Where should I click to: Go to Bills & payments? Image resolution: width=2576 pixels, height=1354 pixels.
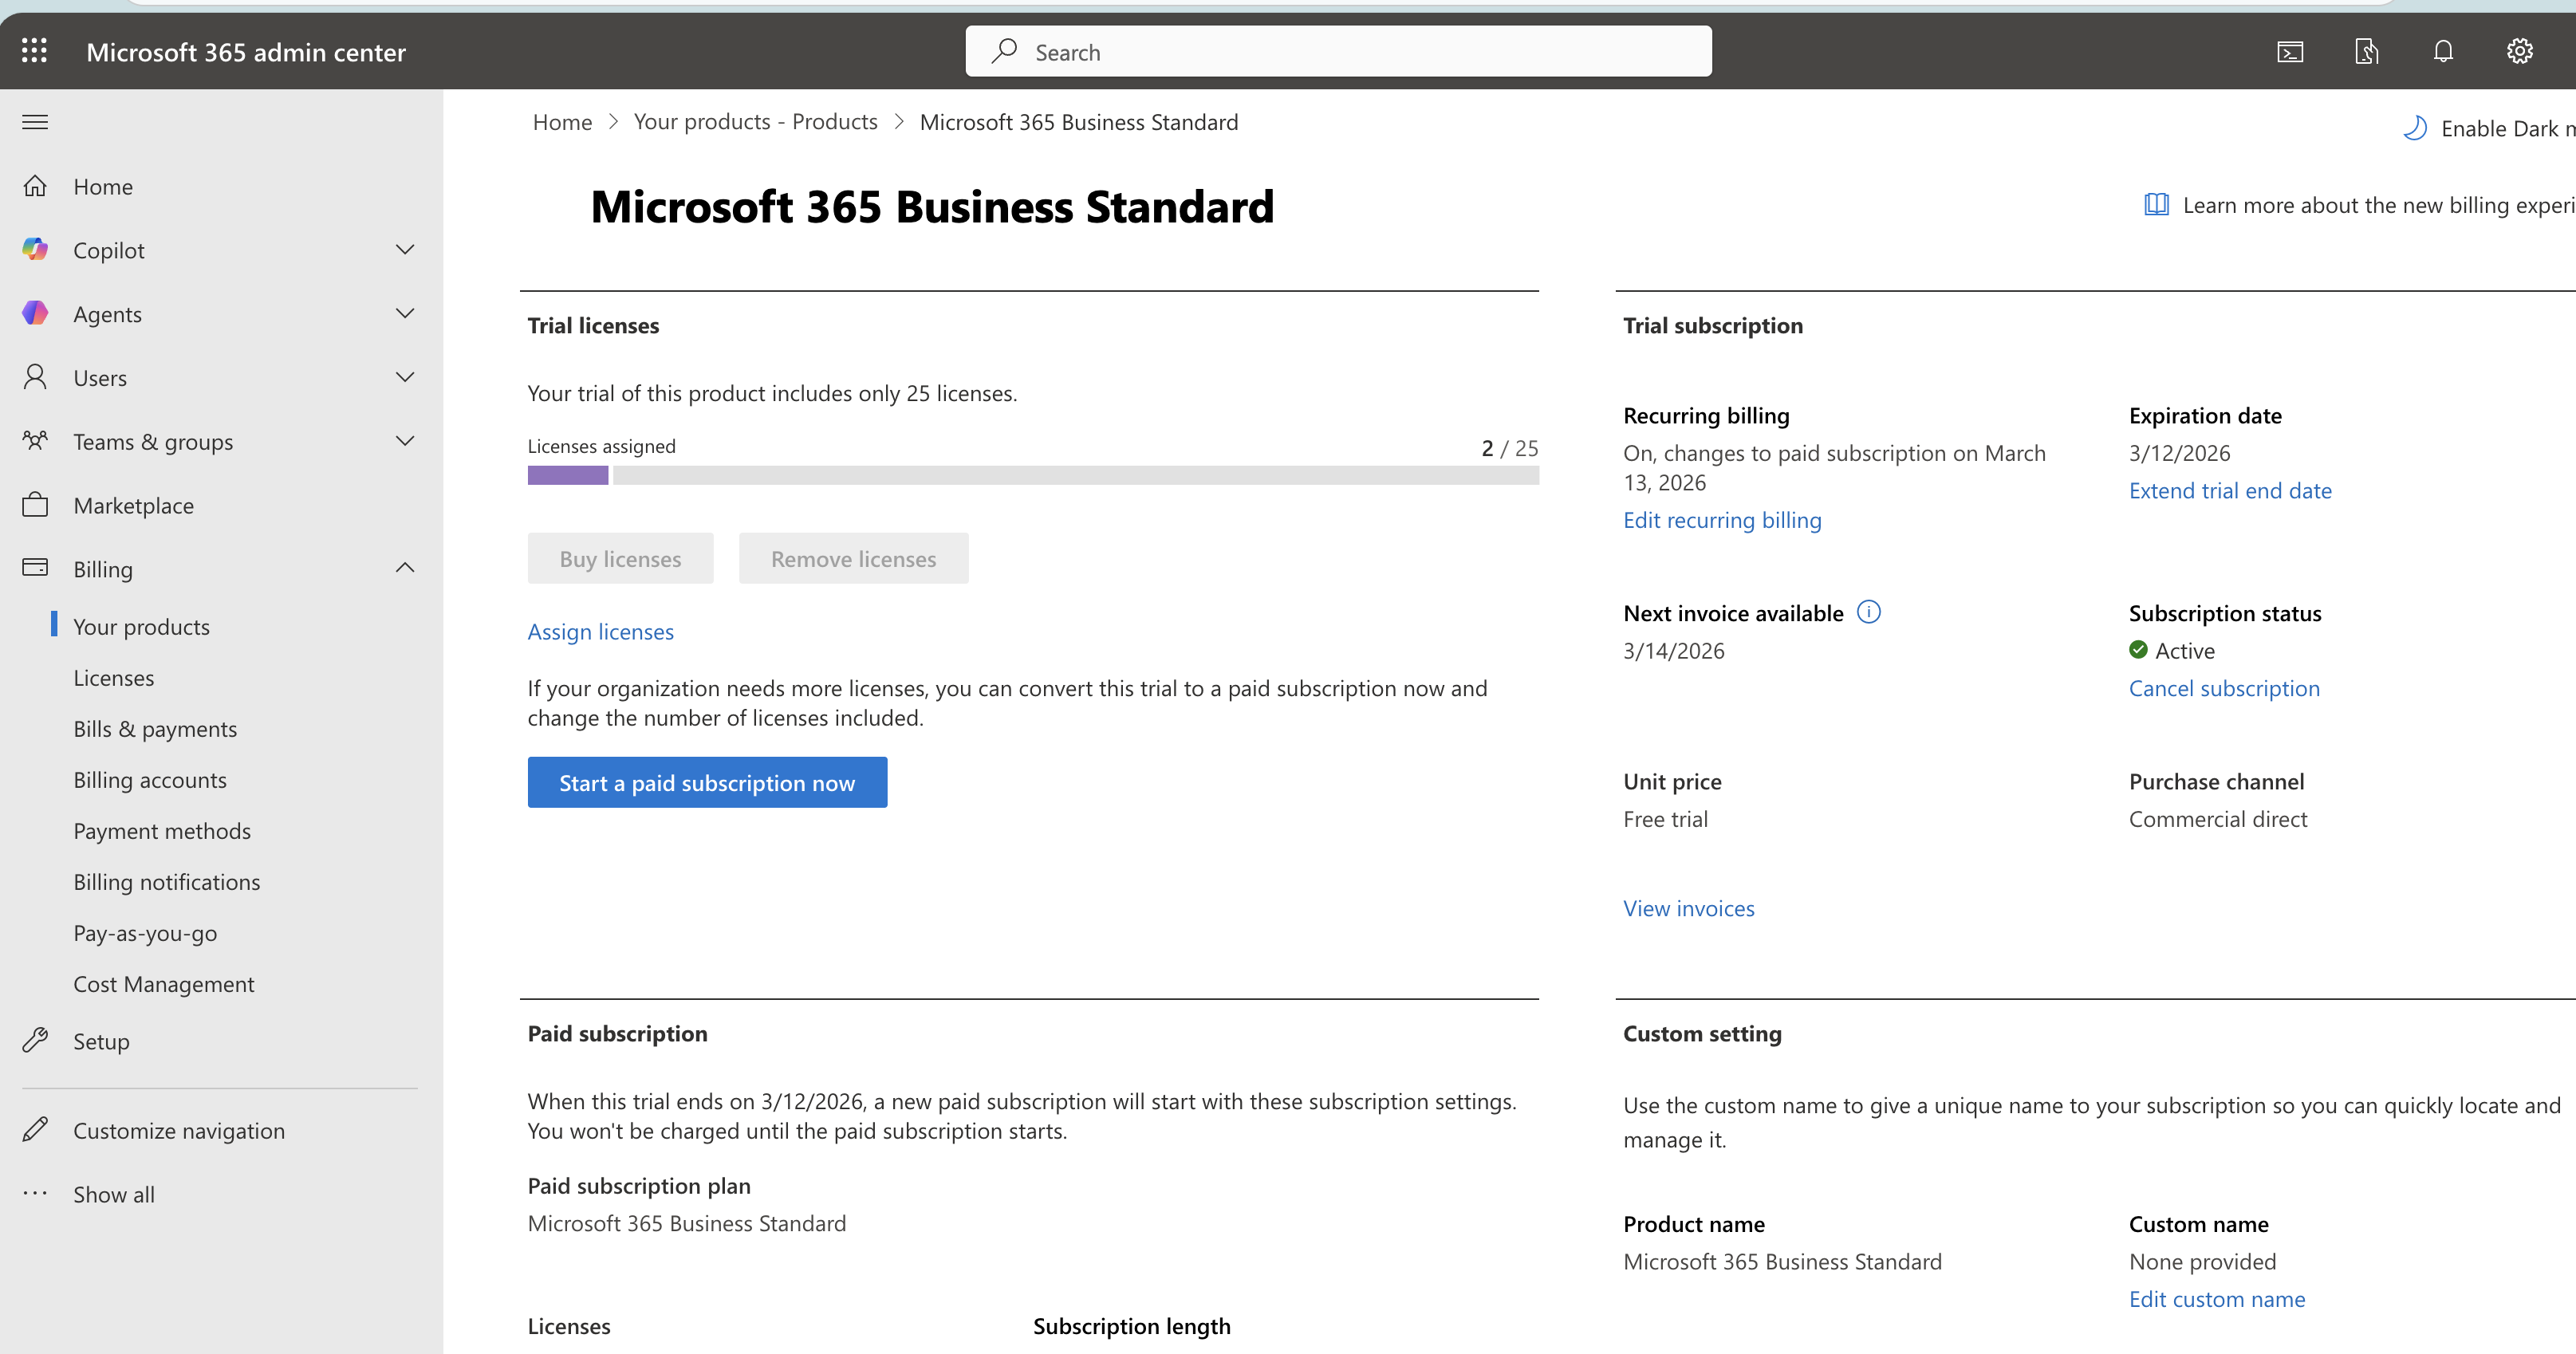point(155,728)
